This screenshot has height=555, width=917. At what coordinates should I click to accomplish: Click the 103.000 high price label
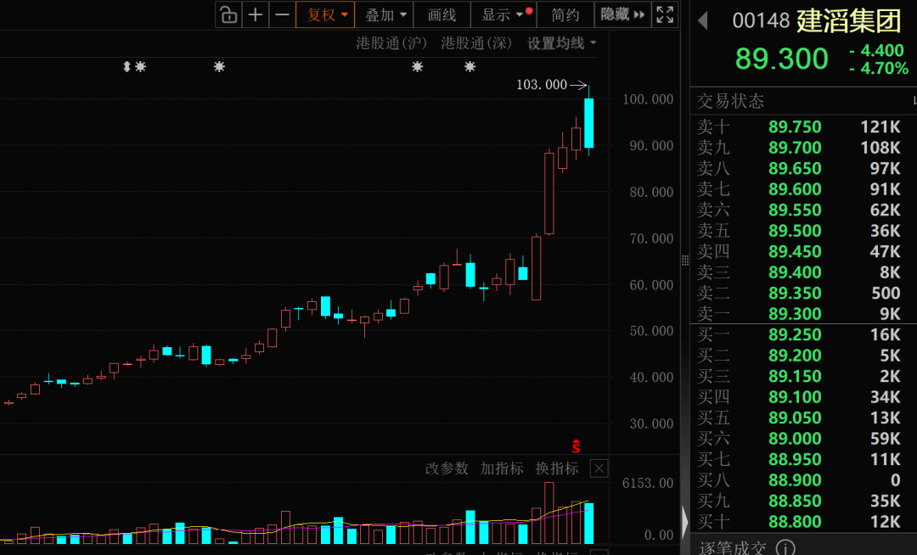pos(542,85)
